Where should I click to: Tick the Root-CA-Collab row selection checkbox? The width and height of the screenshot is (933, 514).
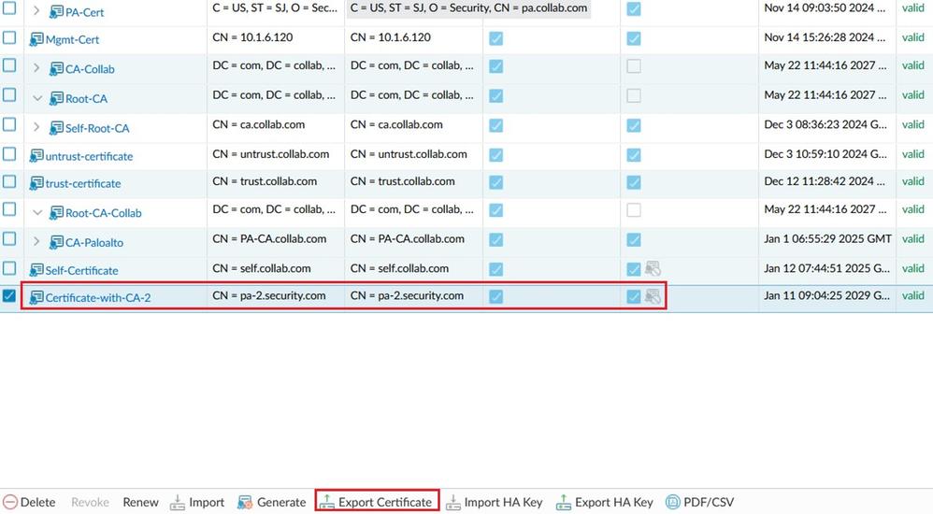point(9,208)
